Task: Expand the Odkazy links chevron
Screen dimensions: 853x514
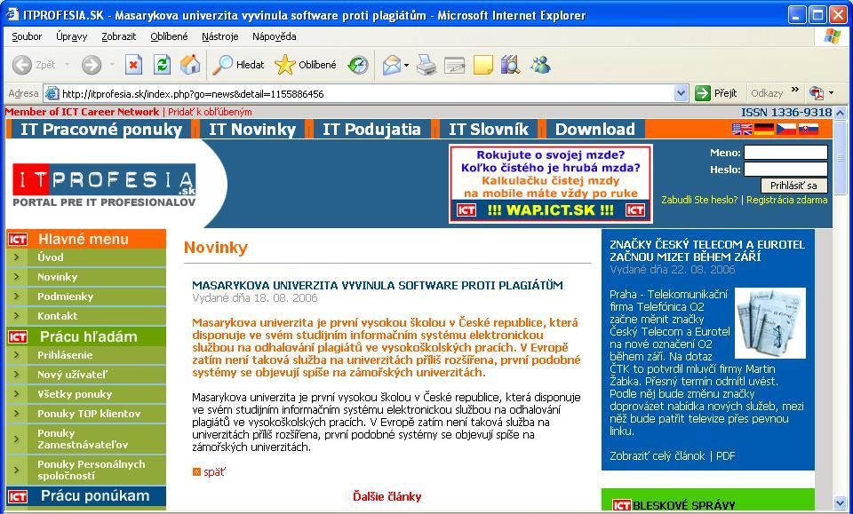Action: pyautogui.click(x=794, y=91)
